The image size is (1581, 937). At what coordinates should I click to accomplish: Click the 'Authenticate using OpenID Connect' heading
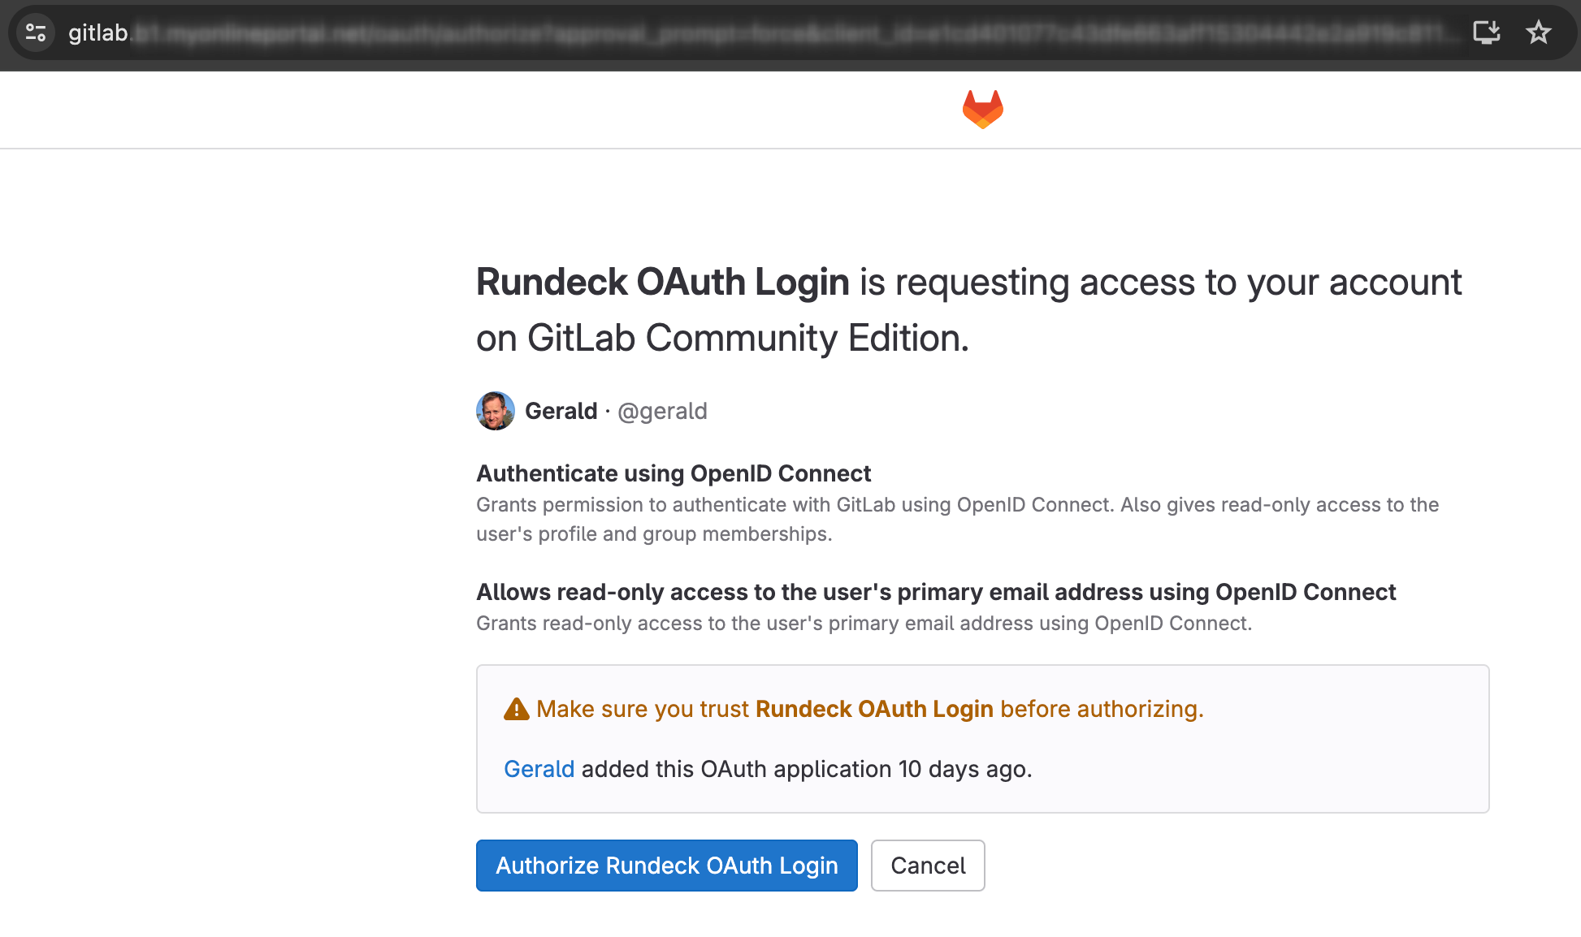click(x=674, y=473)
